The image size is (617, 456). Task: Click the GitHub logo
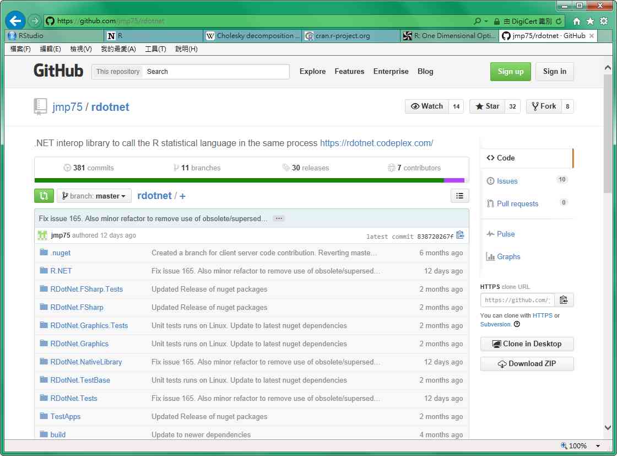tap(58, 71)
